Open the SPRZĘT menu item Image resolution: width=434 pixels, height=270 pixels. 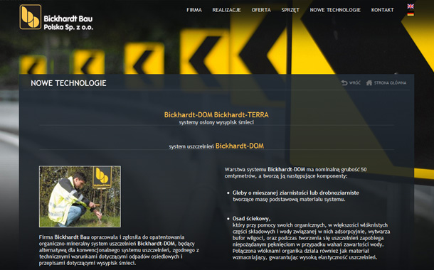click(290, 10)
